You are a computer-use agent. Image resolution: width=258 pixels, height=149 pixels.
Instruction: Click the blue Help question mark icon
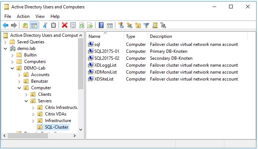(x=101, y=25)
